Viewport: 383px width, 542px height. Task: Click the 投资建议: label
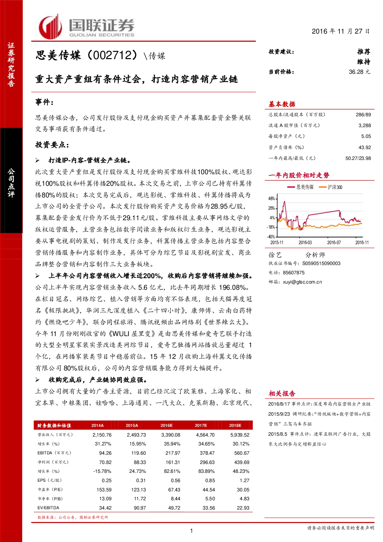(x=281, y=52)
